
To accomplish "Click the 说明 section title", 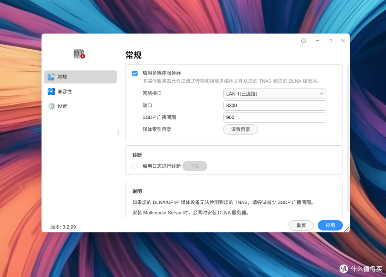I will tap(137, 191).
